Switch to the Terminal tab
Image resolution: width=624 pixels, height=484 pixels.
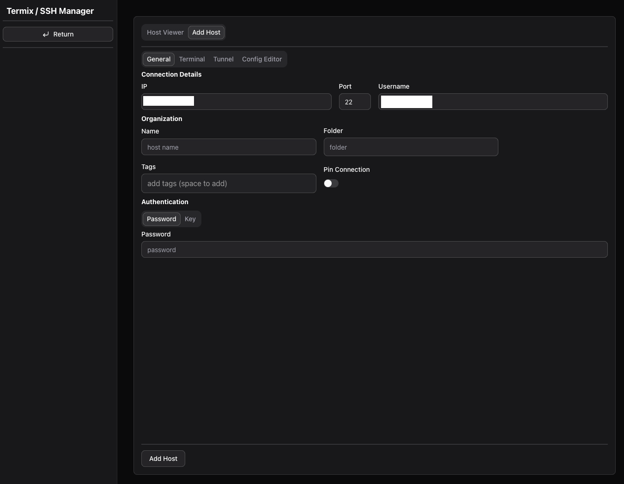[192, 59]
